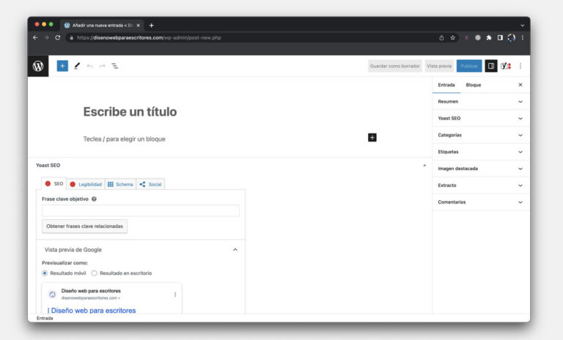Viewport: 563px width, 340px height.
Task: Click the site lock icon in address bar
Action: pos(71,37)
